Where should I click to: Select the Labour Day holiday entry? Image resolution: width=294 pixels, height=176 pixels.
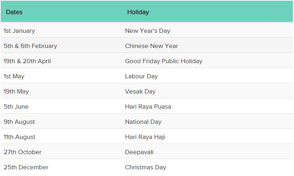[x=142, y=76]
